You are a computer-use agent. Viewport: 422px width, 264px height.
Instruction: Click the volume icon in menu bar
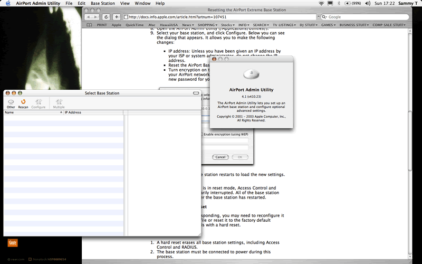368,3
